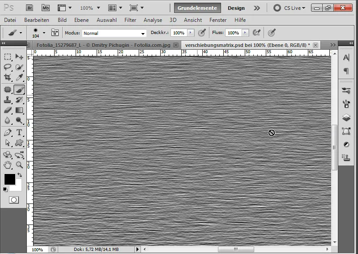This screenshot has width=358, height=254.
Task: Open the tool preset picker arrow
Action: coord(21,33)
